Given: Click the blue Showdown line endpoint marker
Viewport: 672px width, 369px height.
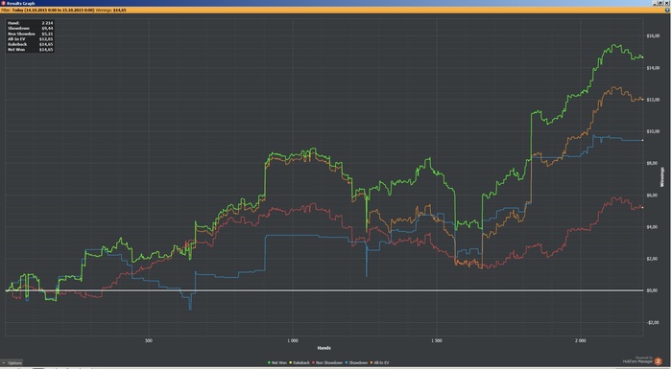Looking at the screenshot, I should (642, 140).
